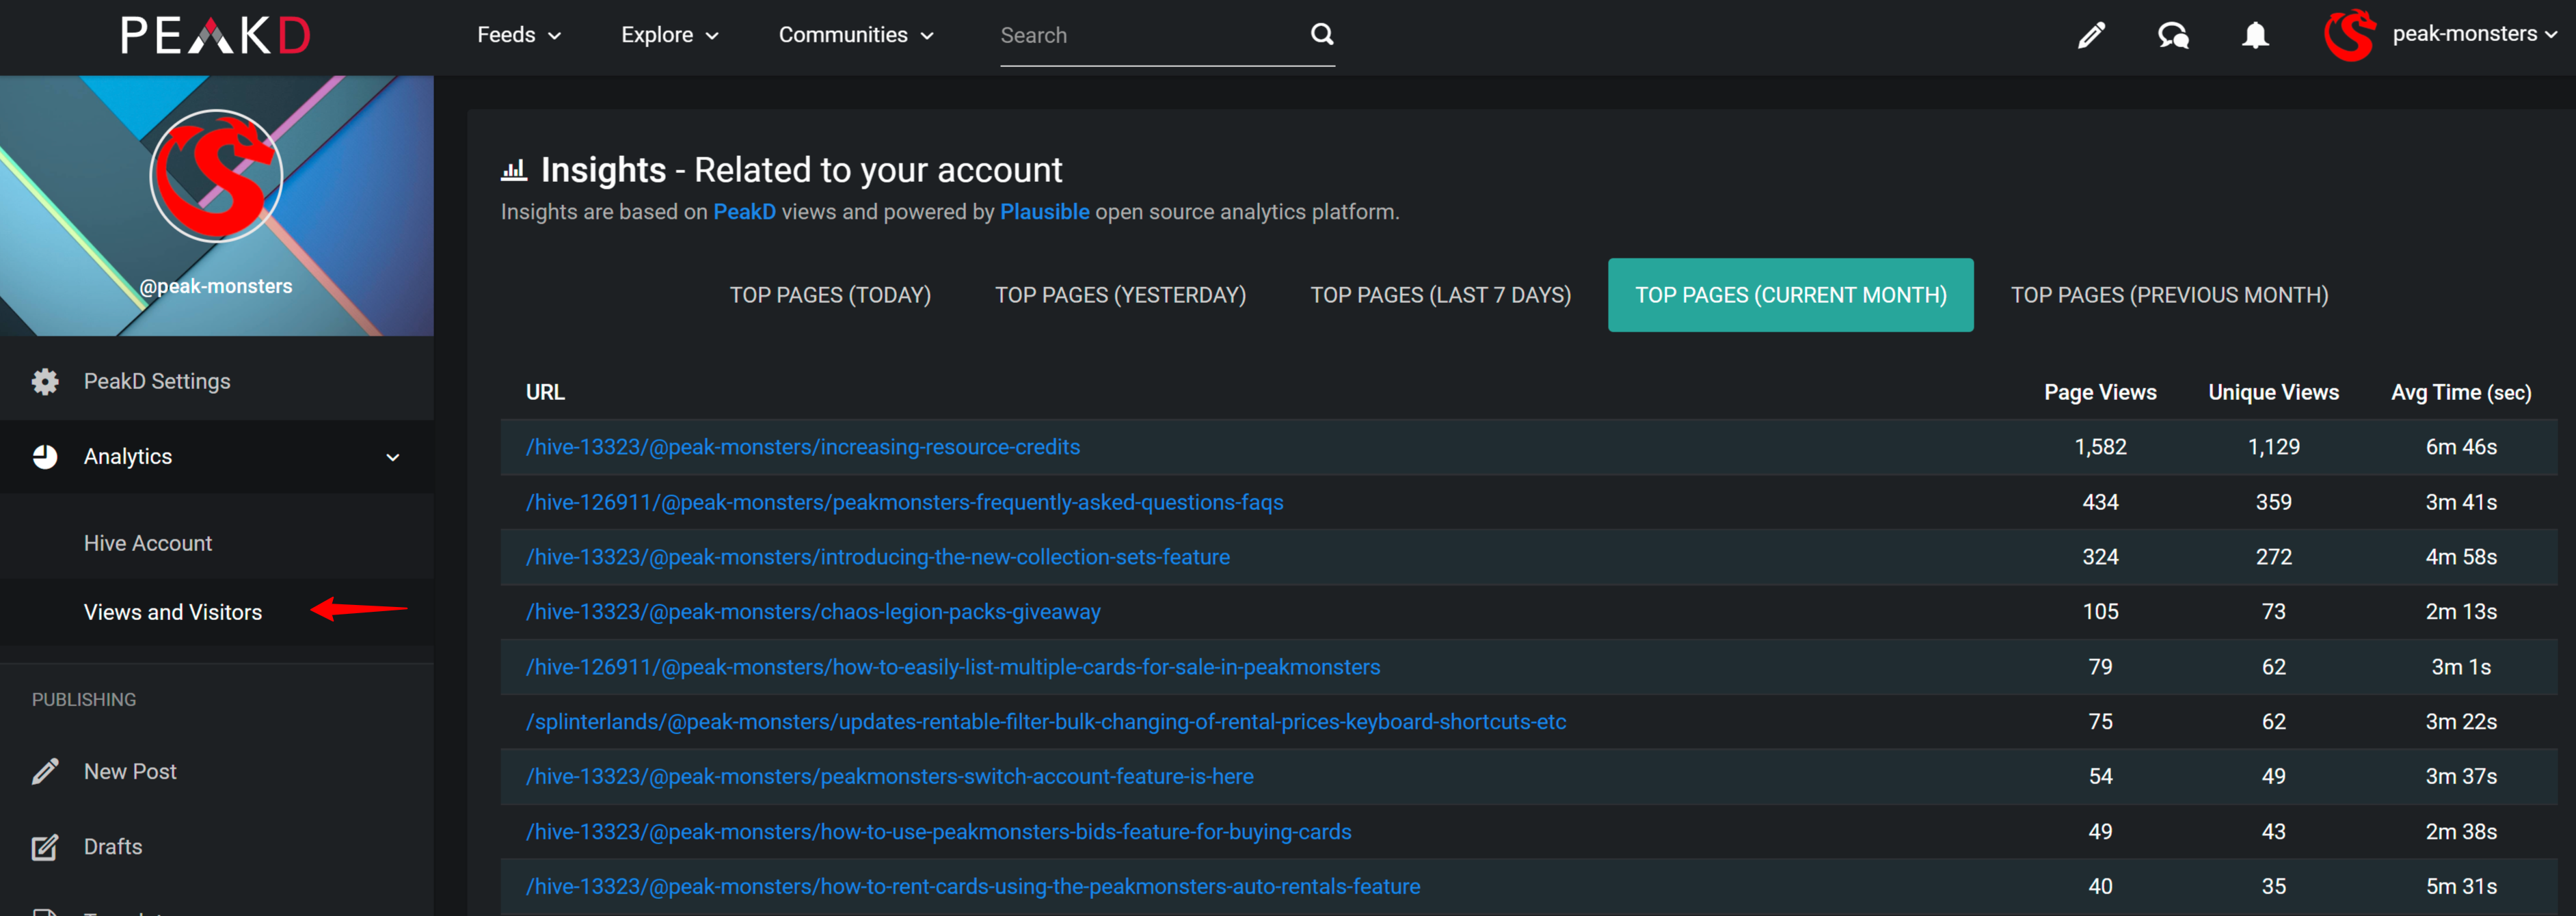Open how-to-easily-list-multiple-cards-for-sale link
Image resolution: width=2576 pixels, height=916 pixels.
pyautogui.click(x=952, y=667)
